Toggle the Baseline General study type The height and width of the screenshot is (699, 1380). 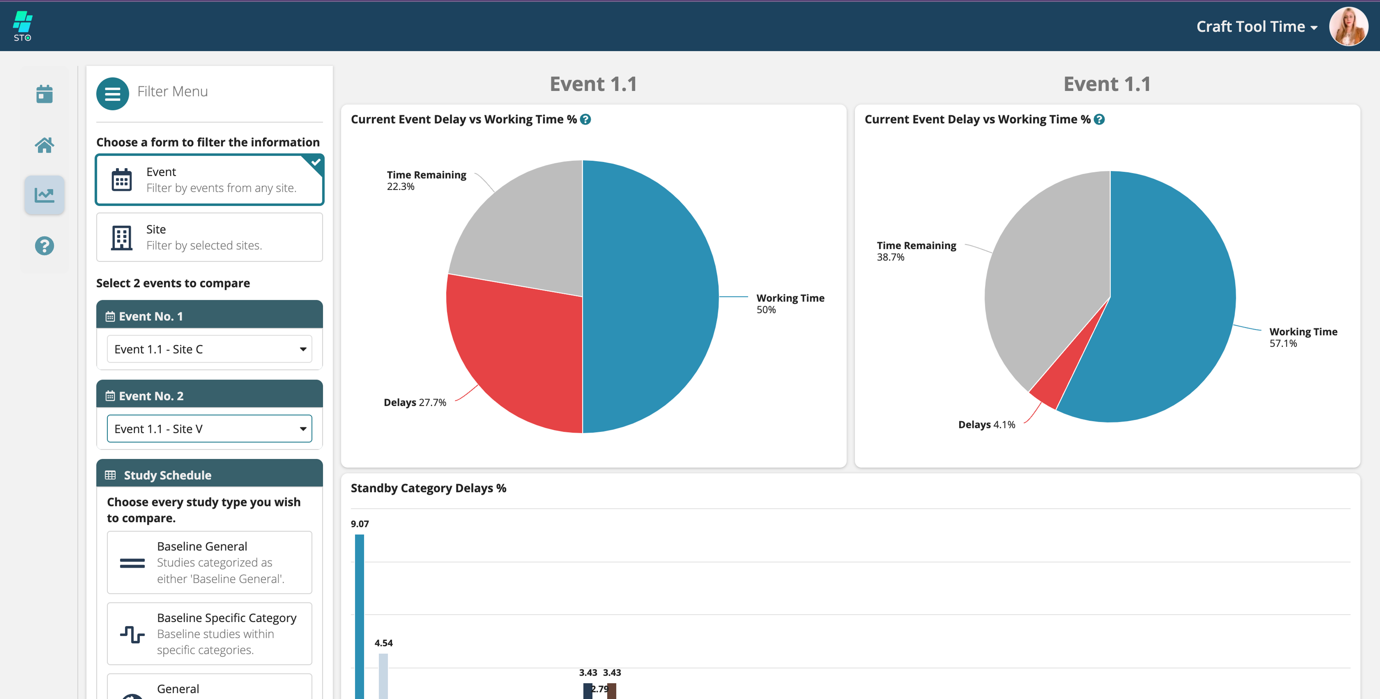pyautogui.click(x=210, y=562)
